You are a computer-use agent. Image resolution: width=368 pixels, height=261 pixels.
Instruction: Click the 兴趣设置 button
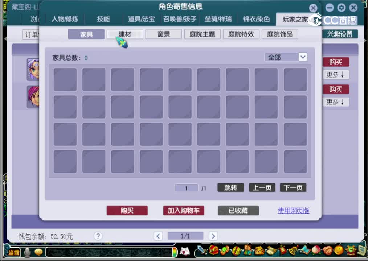(x=340, y=34)
